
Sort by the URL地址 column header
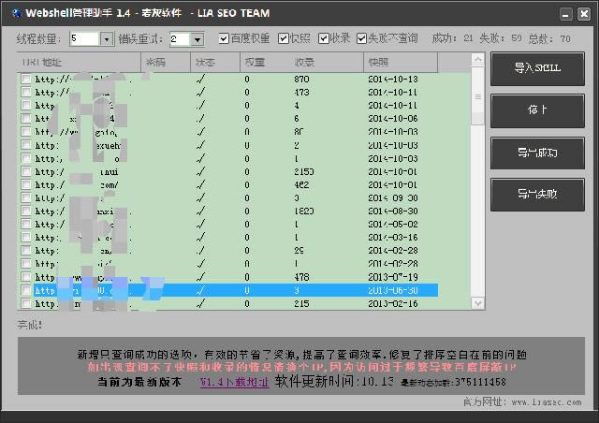79,63
